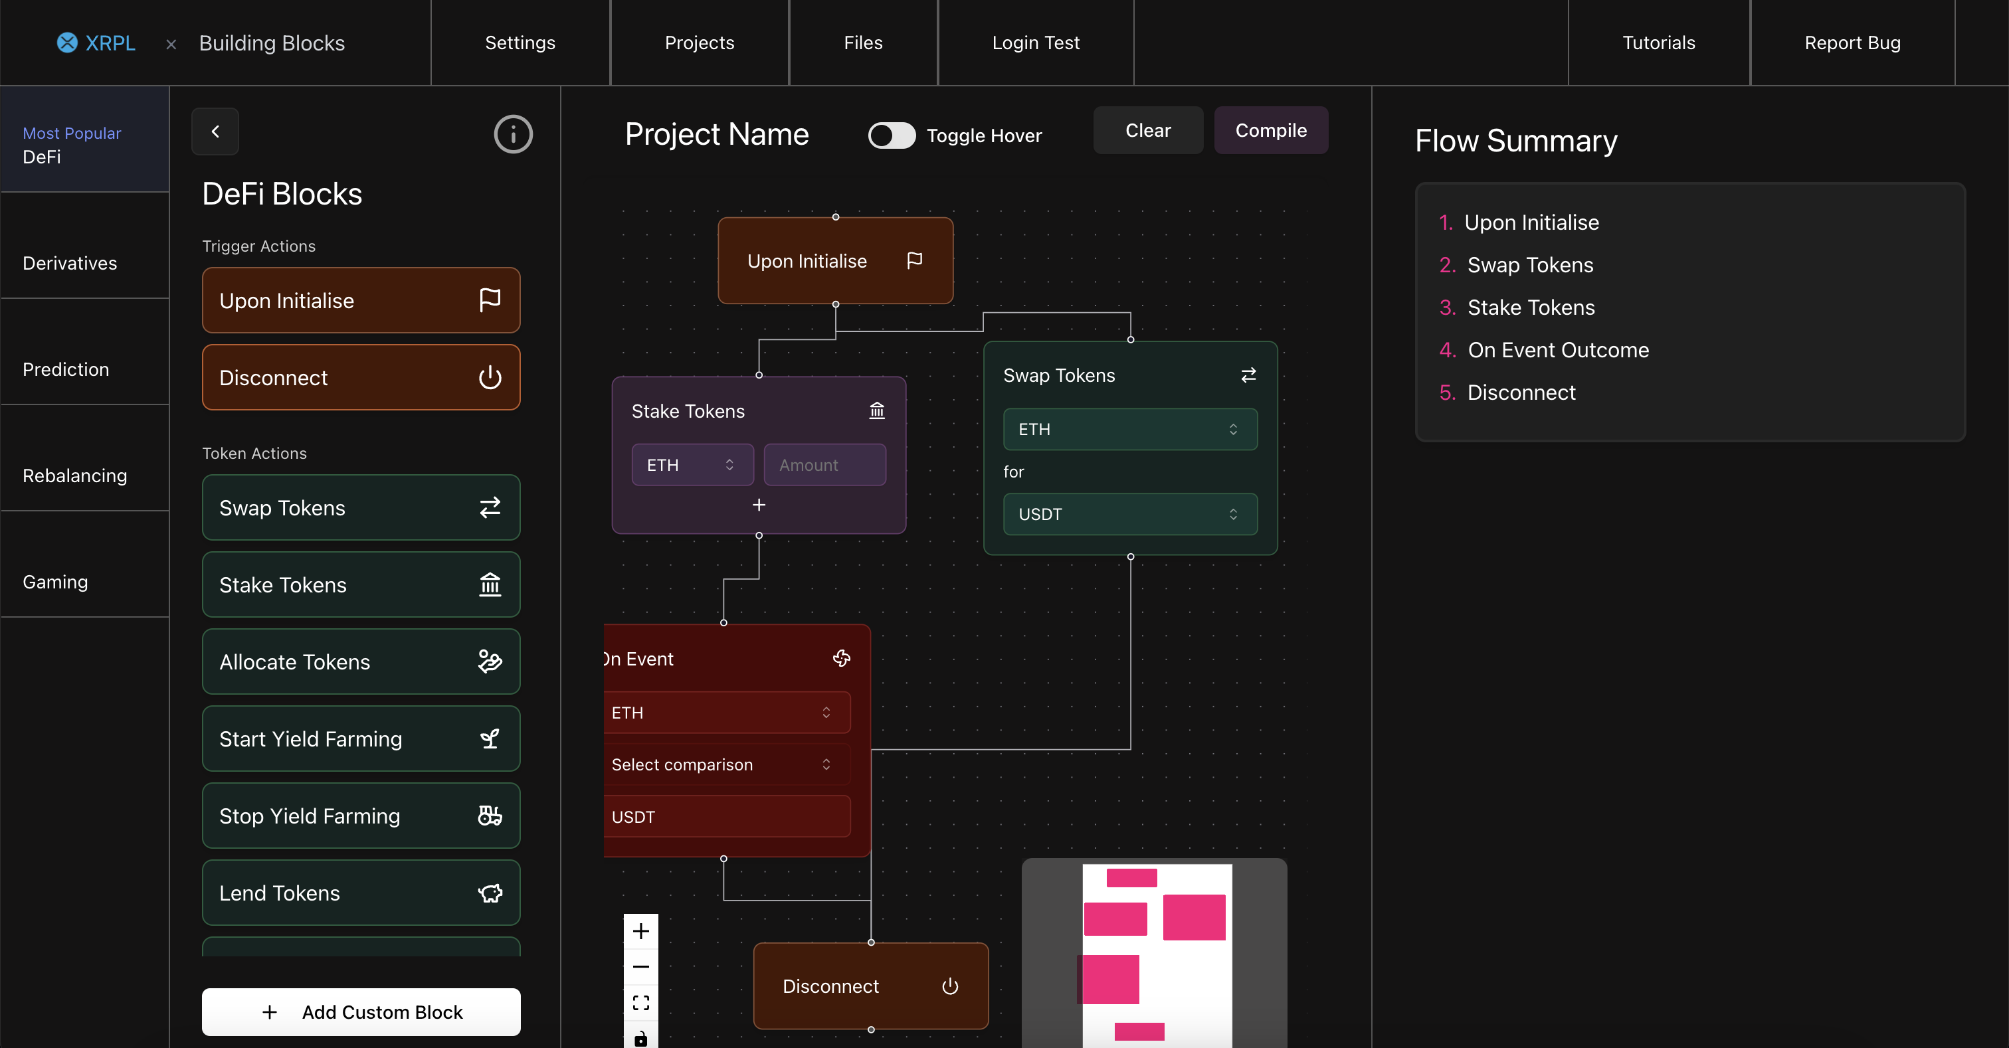This screenshot has height=1048, width=2009.
Task: Click the swap arrows icon on Swap Tokens node
Action: click(1248, 375)
